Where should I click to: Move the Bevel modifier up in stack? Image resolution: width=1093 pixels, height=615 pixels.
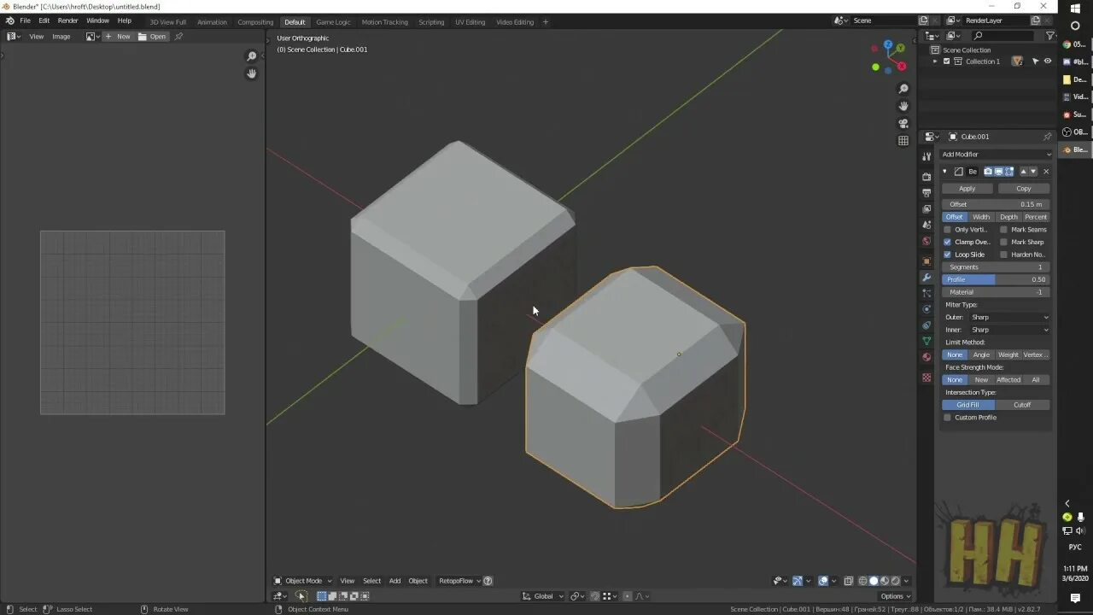1024,172
